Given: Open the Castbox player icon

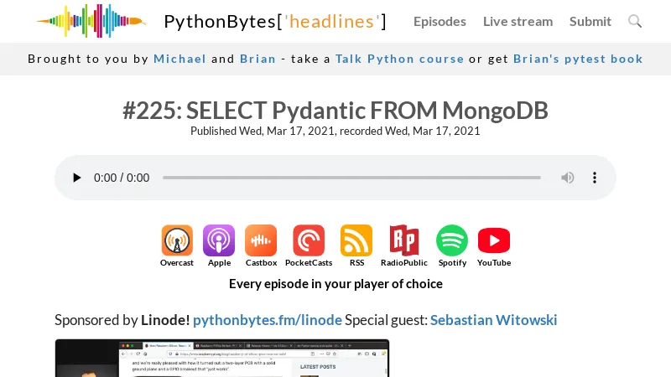Looking at the screenshot, I should [x=261, y=240].
